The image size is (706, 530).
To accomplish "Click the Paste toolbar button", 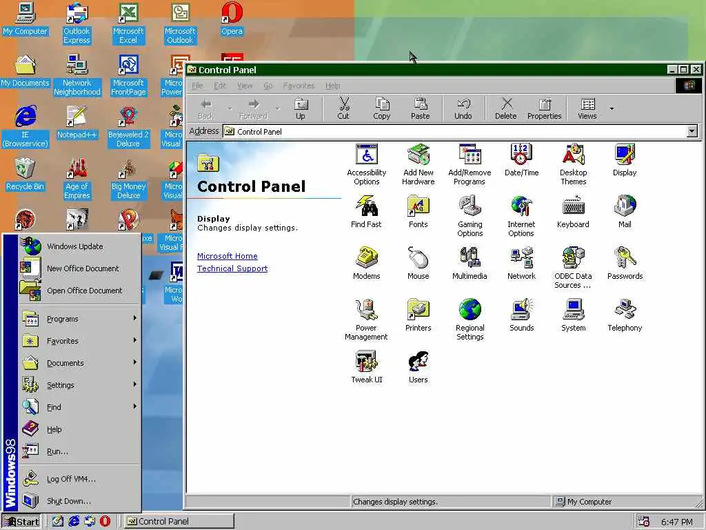I will pyautogui.click(x=420, y=109).
